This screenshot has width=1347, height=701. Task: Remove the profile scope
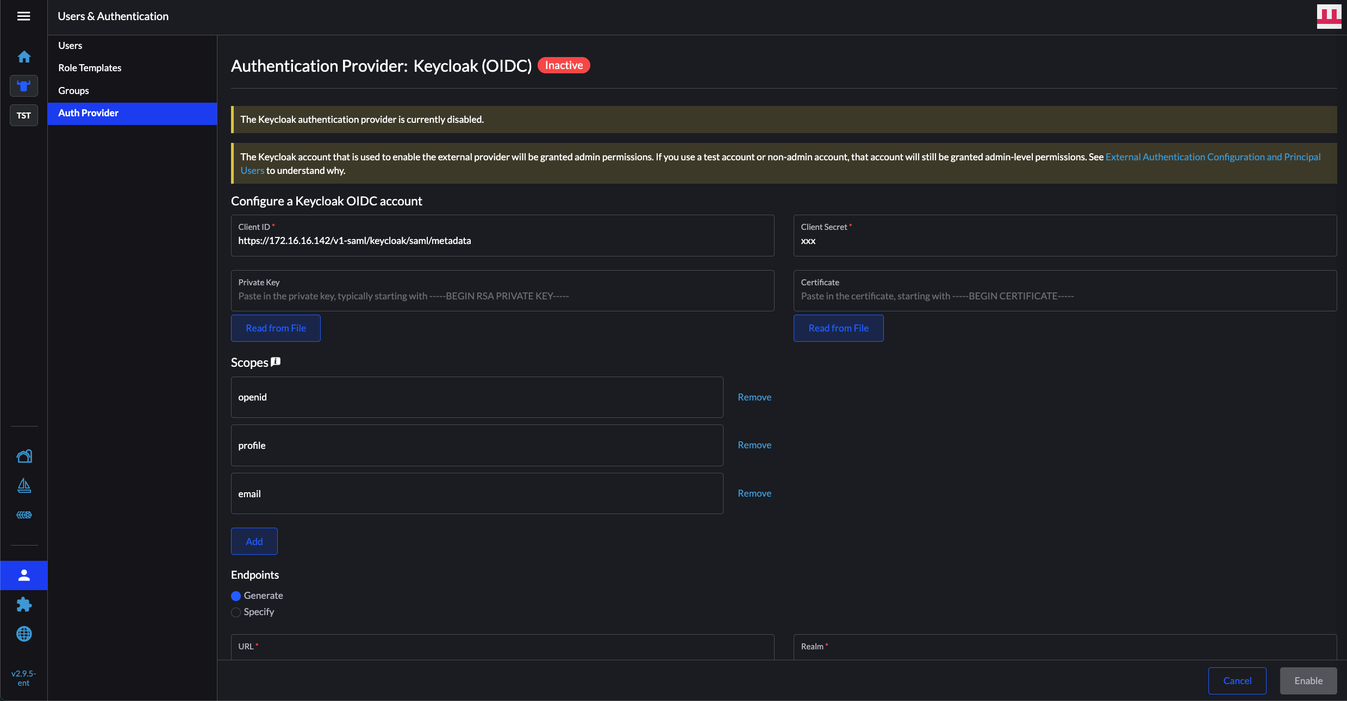[754, 445]
